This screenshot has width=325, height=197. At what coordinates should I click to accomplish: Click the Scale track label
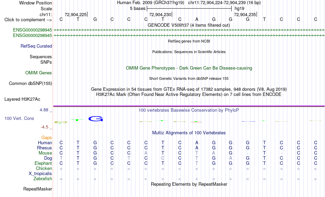(46, 9)
